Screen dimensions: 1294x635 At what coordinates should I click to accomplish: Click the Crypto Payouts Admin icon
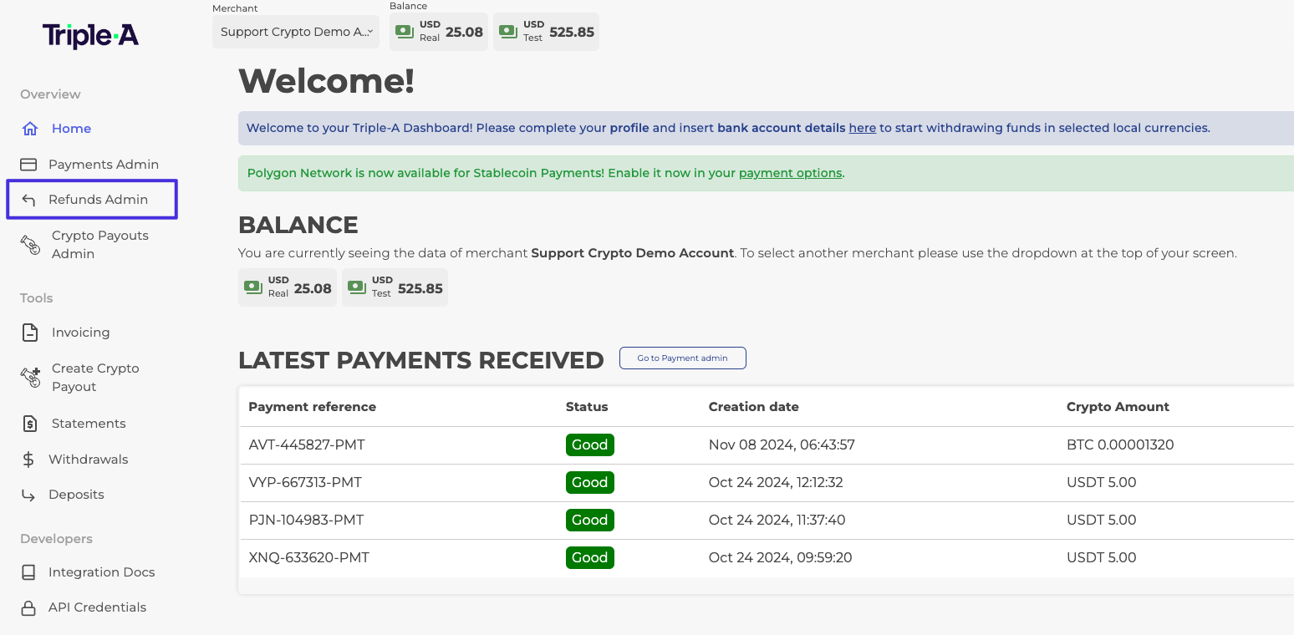tap(30, 244)
